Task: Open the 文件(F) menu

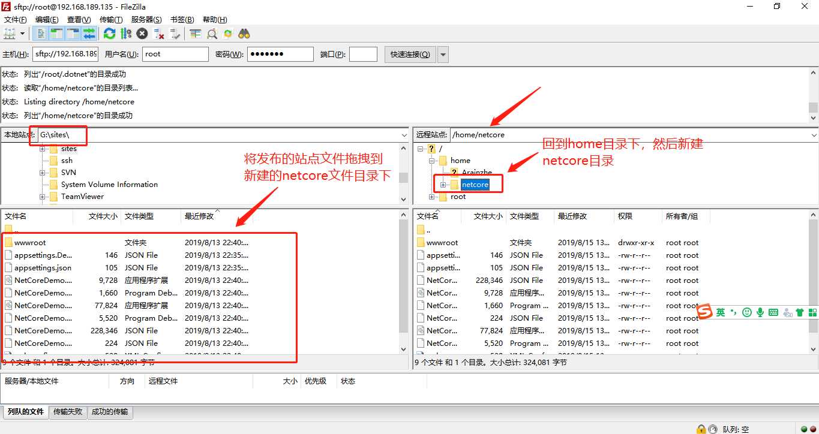Action: (15, 20)
